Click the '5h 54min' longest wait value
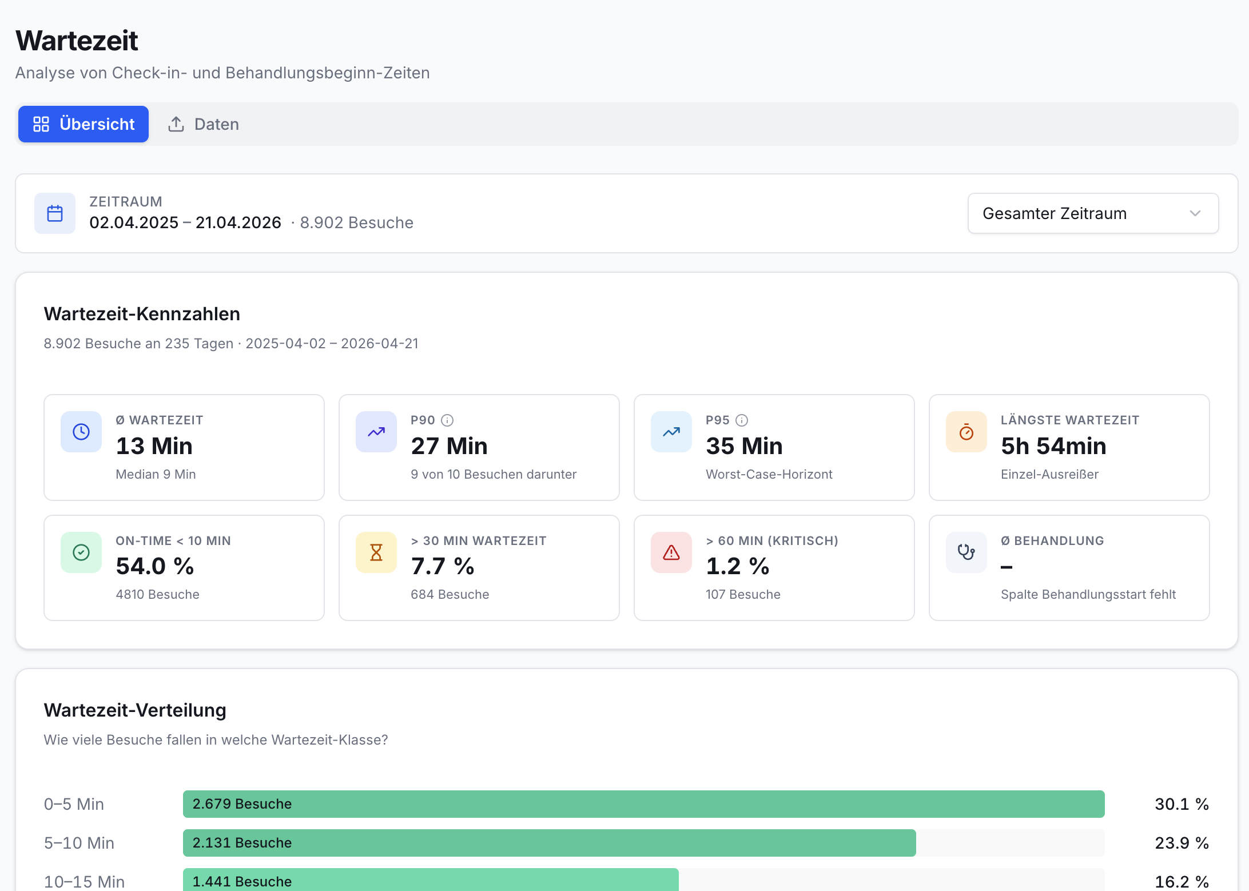 1054,446
